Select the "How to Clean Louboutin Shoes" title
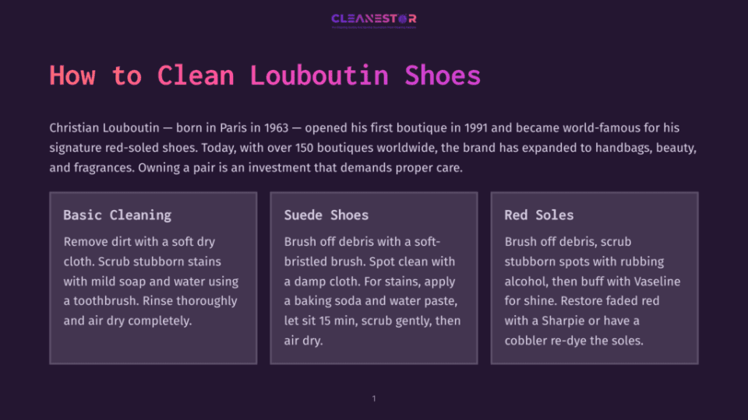This screenshot has width=748, height=420. click(265, 75)
